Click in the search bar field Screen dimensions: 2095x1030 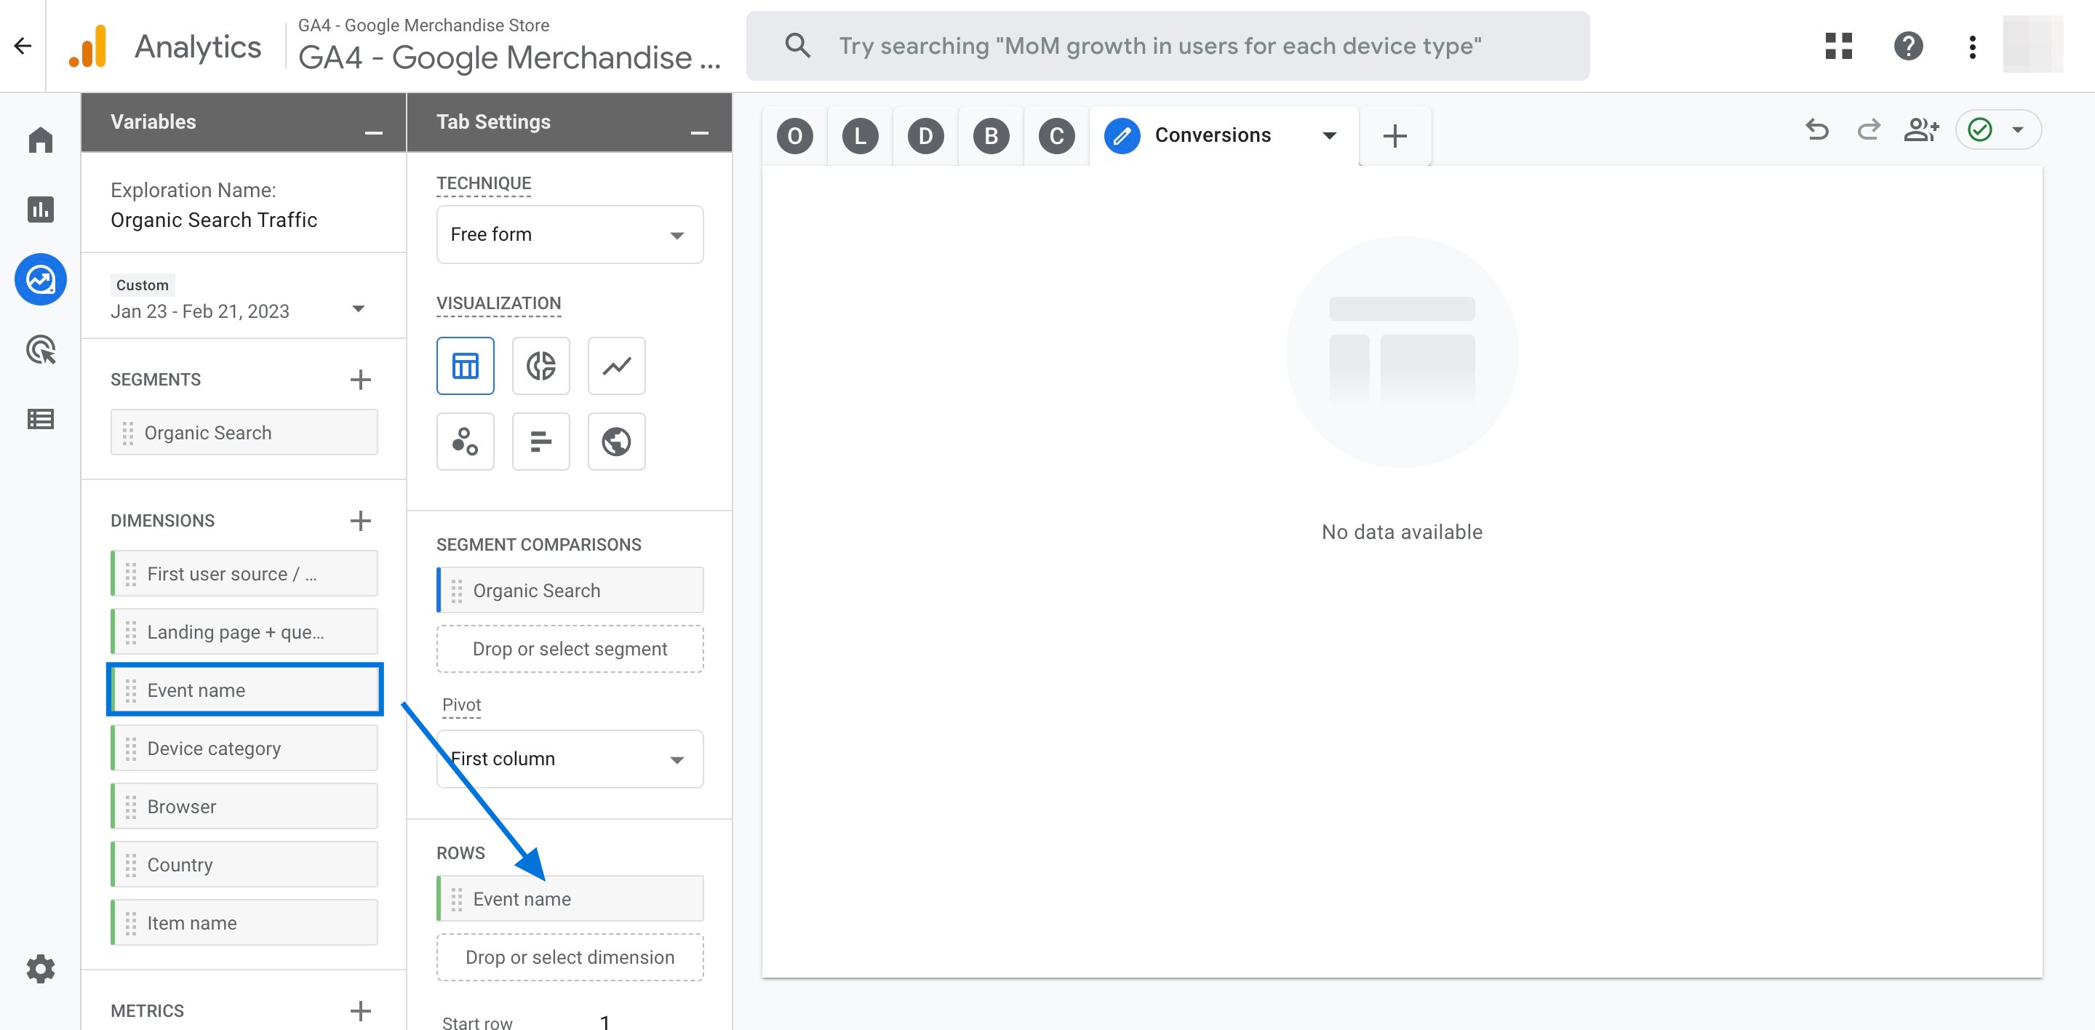pos(1168,46)
